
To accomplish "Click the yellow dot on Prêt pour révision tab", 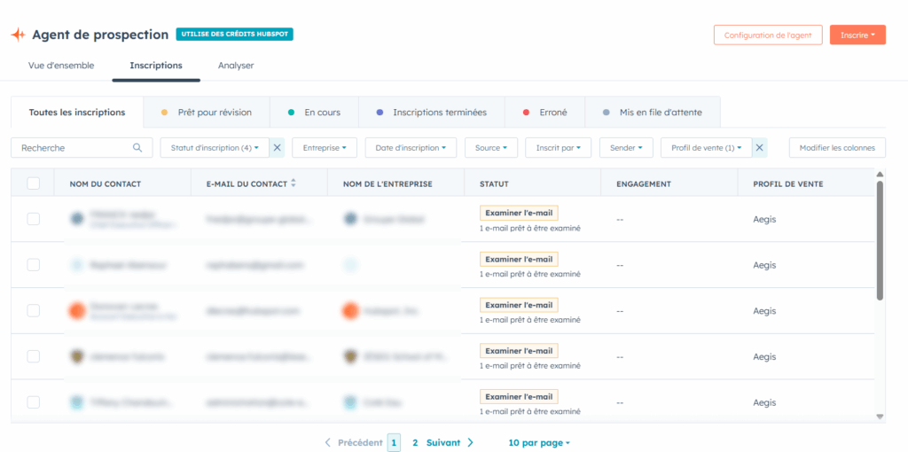I will (164, 113).
